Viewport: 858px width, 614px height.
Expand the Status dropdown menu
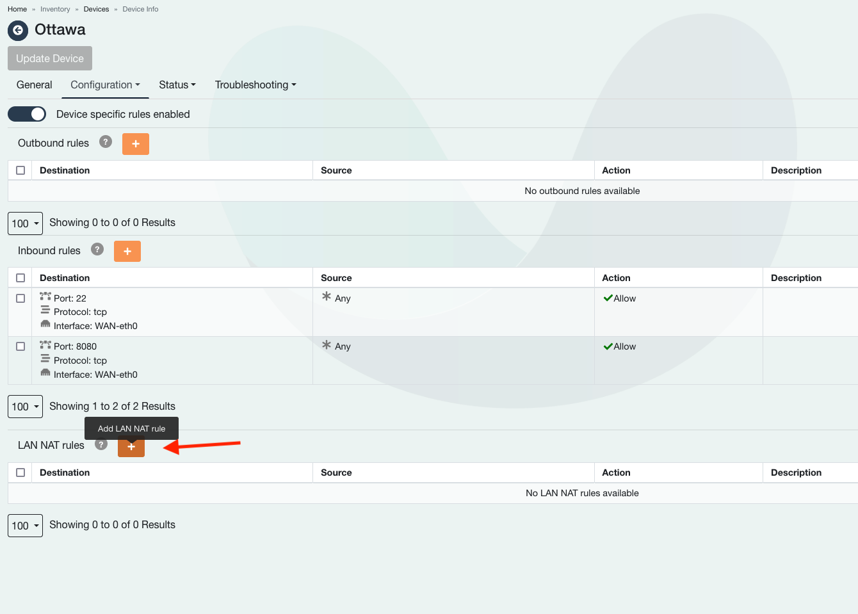pos(177,85)
